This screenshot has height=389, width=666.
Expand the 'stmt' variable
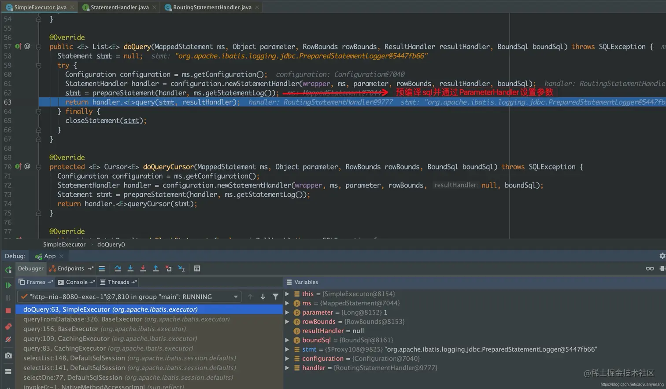pyautogui.click(x=287, y=349)
